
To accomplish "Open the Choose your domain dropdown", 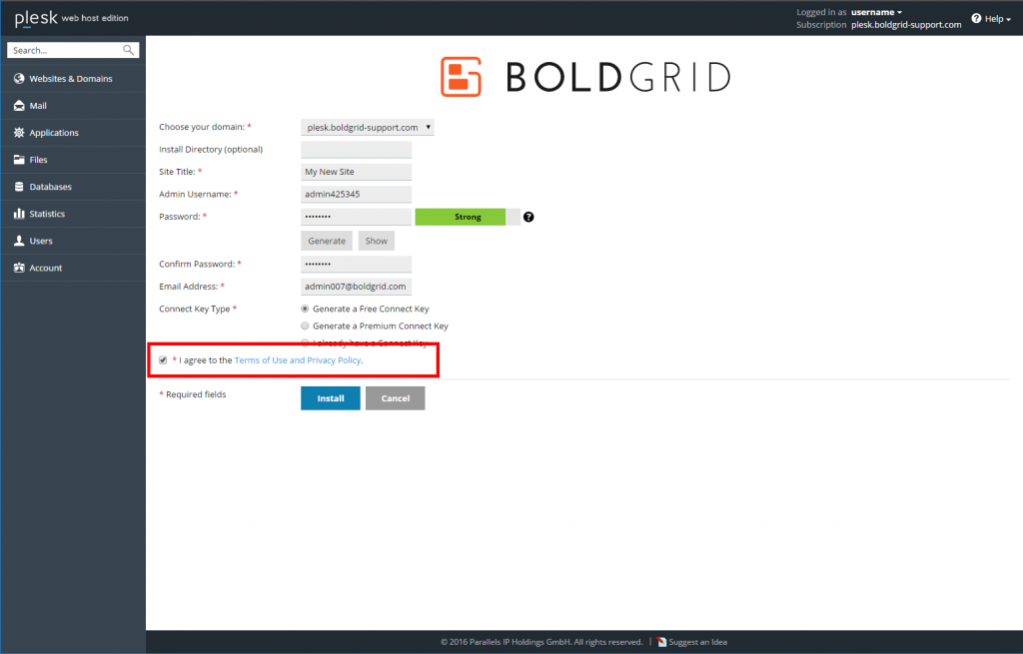I will click(368, 127).
